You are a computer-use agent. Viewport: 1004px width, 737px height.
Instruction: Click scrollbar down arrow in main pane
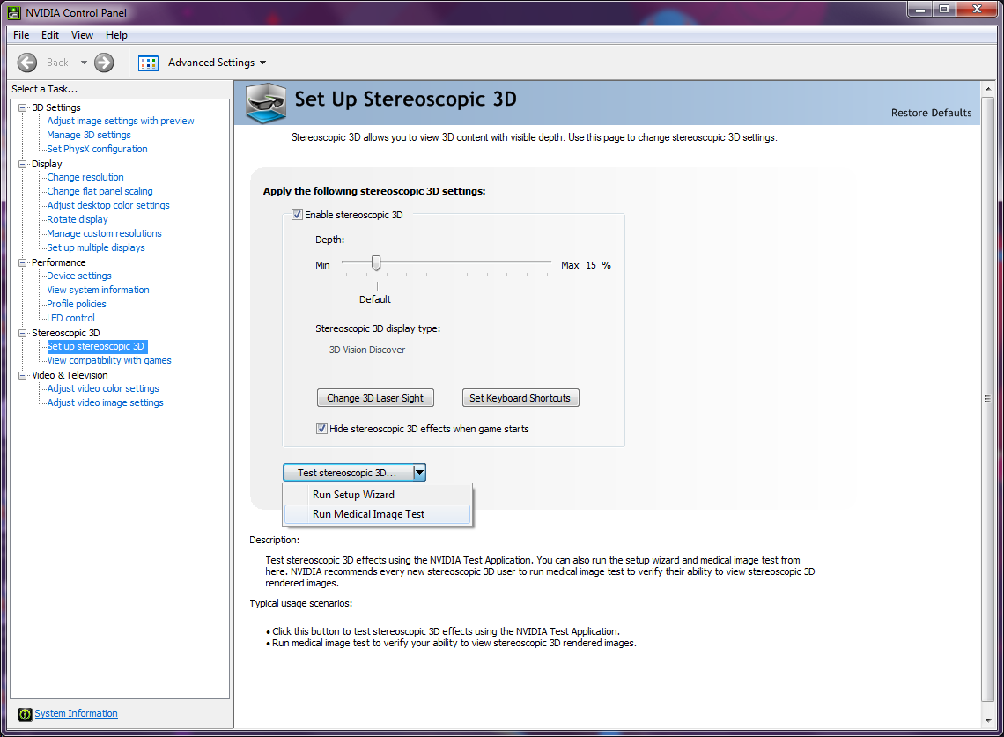(x=987, y=721)
